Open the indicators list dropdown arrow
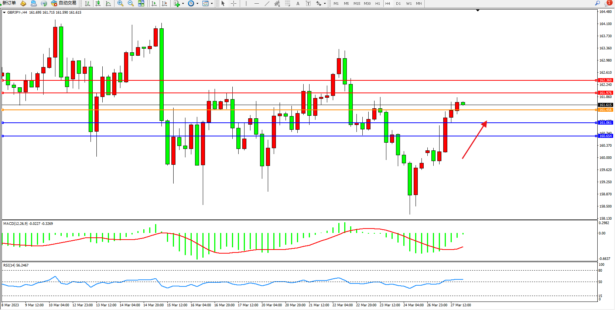The width and height of the screenshot is (615, 310). click(x=183, y=4)
